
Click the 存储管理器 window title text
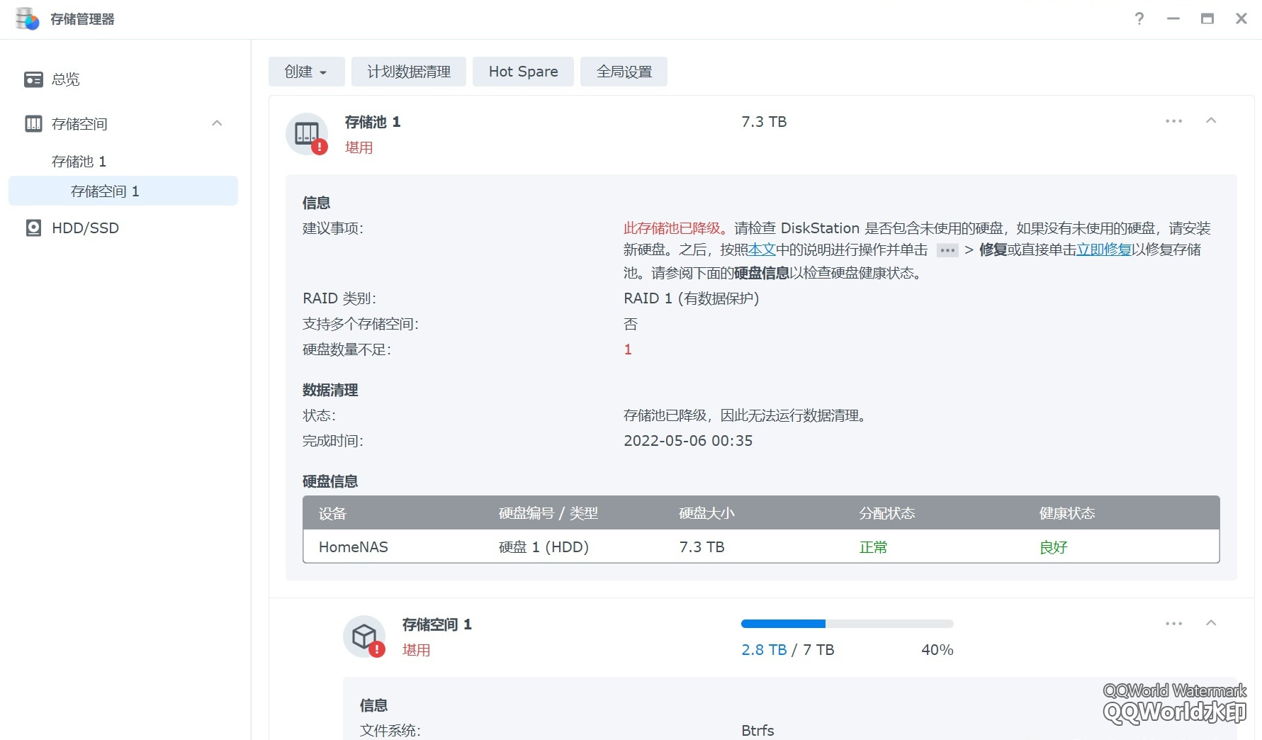[82, 19]
